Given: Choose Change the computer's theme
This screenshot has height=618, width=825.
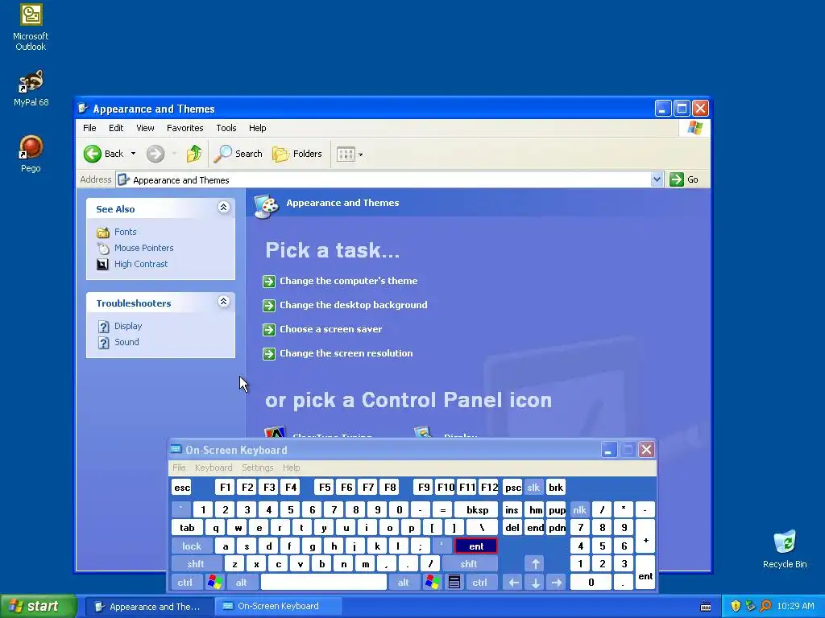Looking at the screenshot, I should 348,281.
